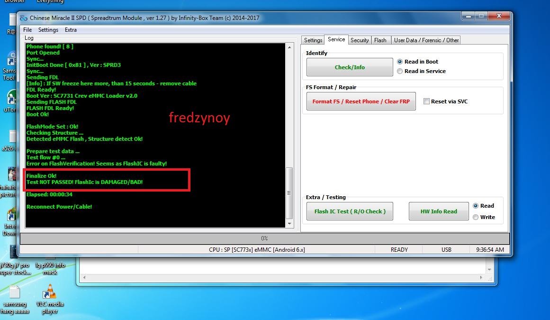Image resolution: width=550 pixels, height=320 pixels.
Task: Open the Extra menu
Action: tap(71, 30)
